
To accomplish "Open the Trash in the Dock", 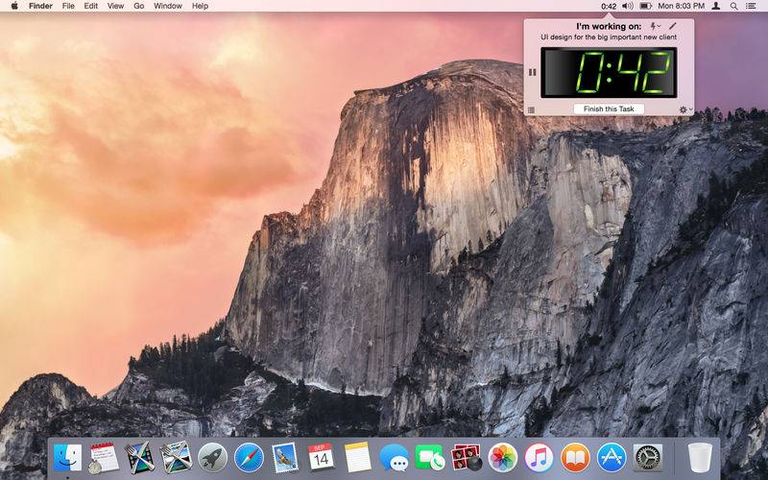I will pyautogui.click(x=700, y=458).
